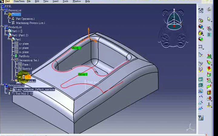
Task: Click the yellow drilling operation icon
Action: point(201,33)
